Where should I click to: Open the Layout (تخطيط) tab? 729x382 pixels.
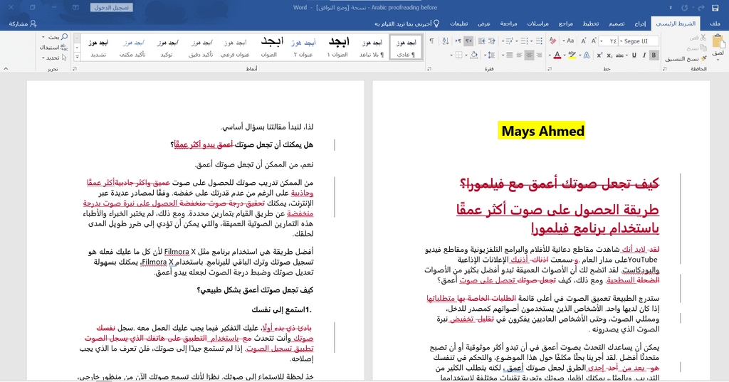click(590, 23)
